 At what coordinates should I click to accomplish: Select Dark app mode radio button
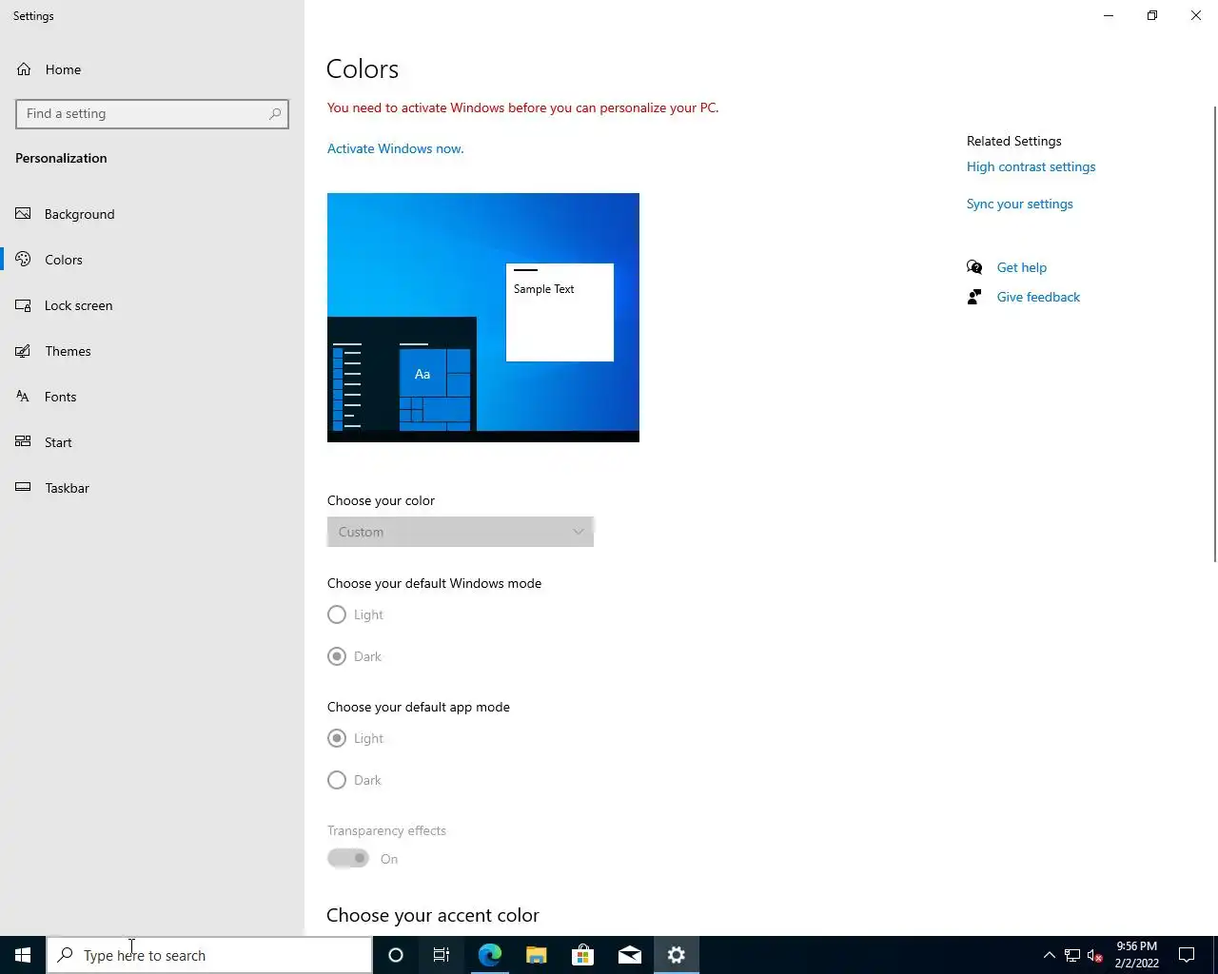[337, 780]
